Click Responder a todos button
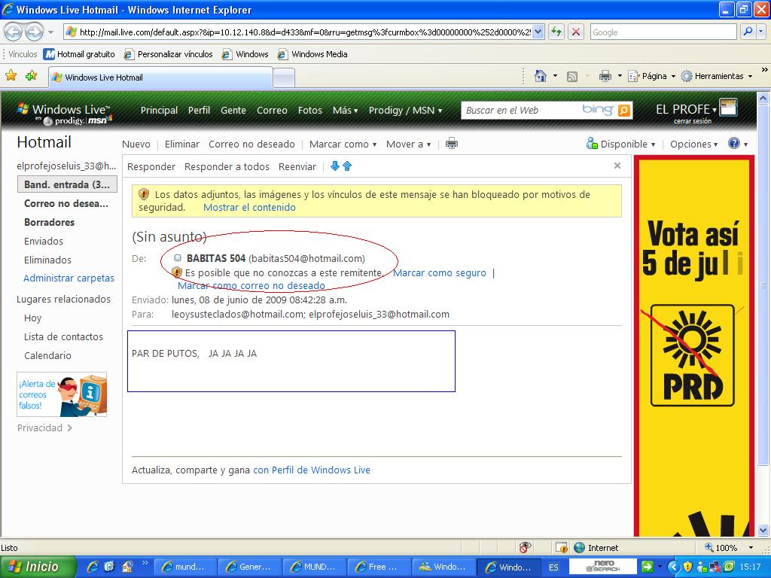Viewport: 771px width, 578px height. (x=227, y=166)
